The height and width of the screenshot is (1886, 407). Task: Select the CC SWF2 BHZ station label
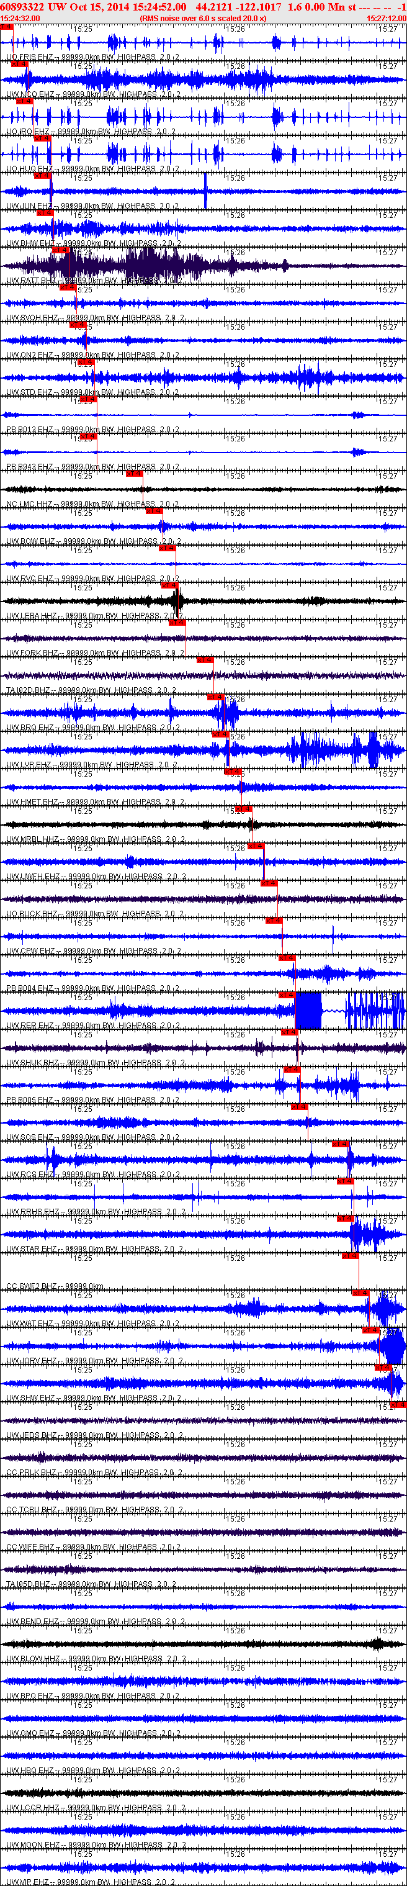pos(32,1286)
